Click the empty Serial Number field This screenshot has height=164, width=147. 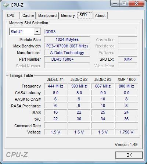pos(67,66)
